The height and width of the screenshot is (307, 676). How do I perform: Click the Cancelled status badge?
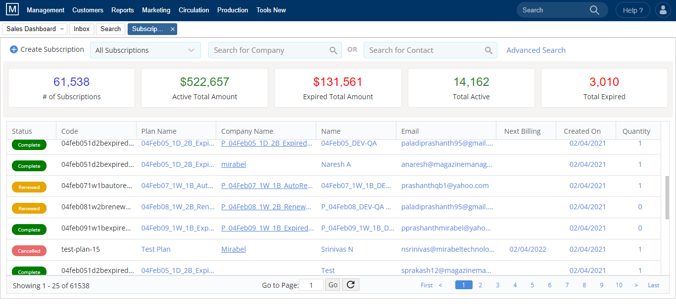coord(29,251)
